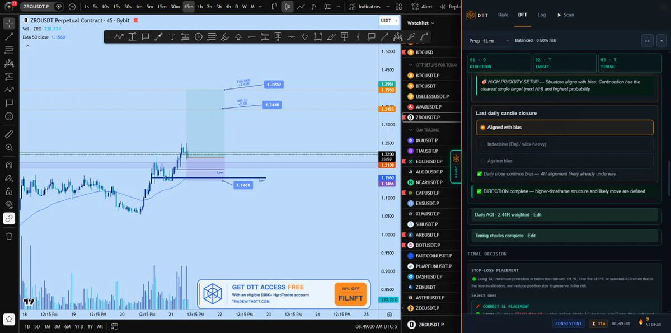This screenshot has height=333, width=671.
Task: Open the USDT currency dropdown
Action: point(389,21)
